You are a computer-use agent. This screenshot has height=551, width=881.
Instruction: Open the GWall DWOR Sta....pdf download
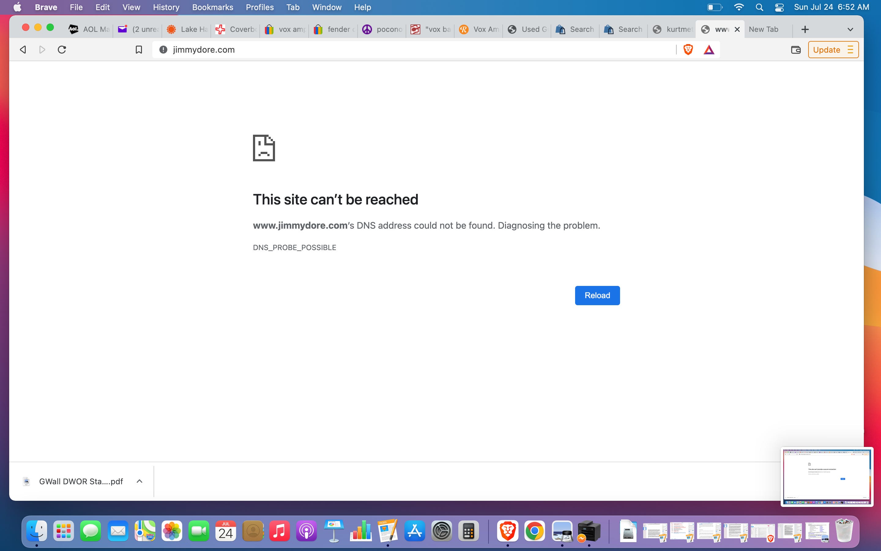(80, 481)
